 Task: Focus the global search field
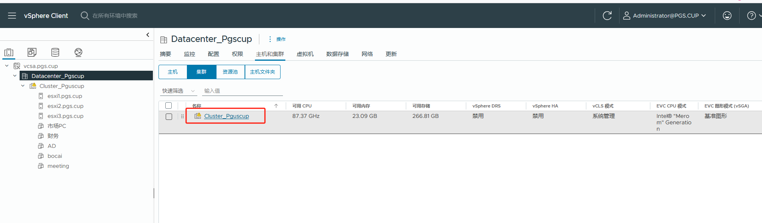point(115,16)
